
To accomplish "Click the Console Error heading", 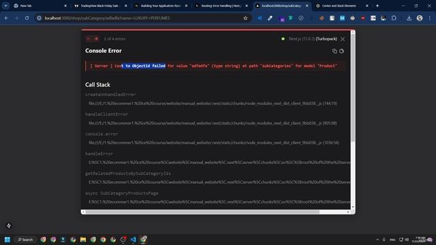I will tap(104, 51).
